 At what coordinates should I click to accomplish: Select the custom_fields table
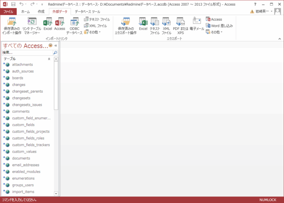click(28, 125)
